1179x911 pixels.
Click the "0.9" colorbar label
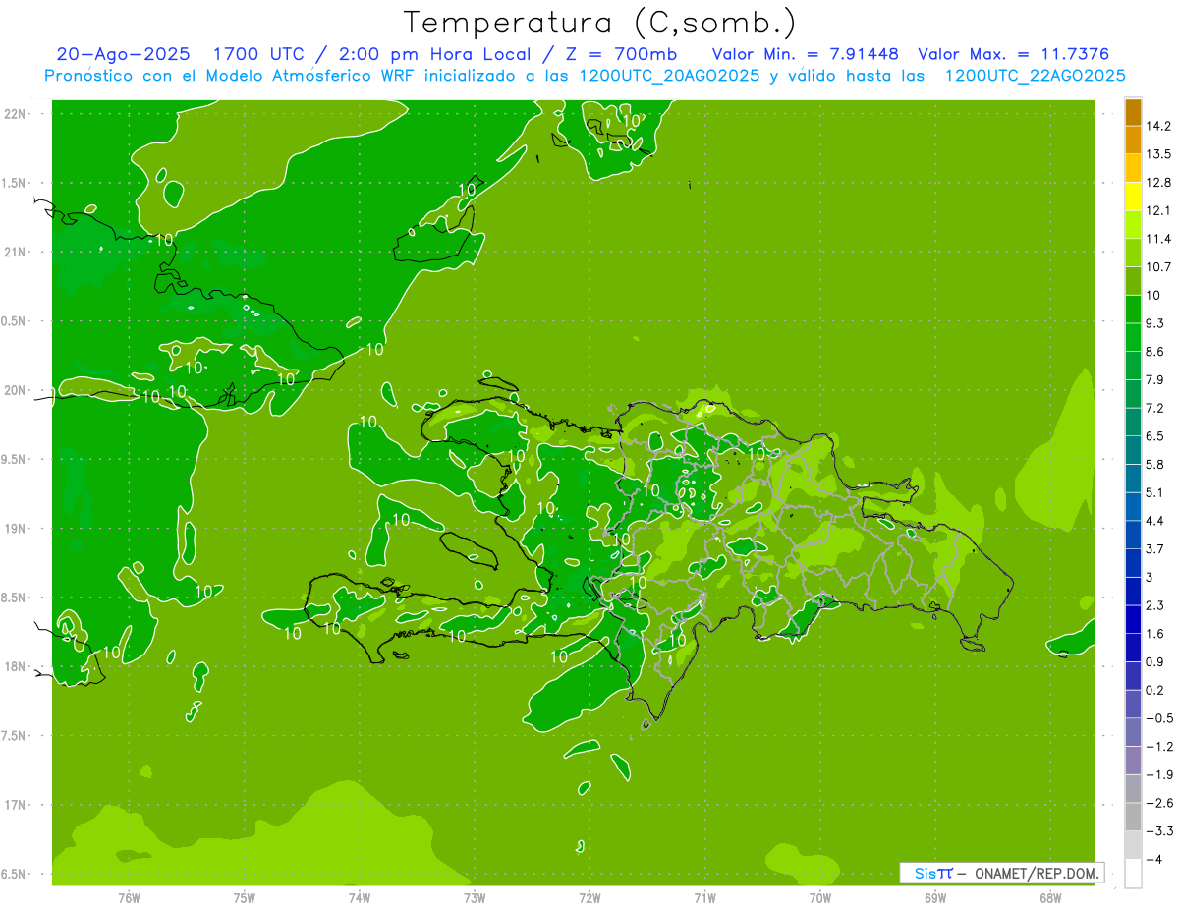(x=1154, y=662)
